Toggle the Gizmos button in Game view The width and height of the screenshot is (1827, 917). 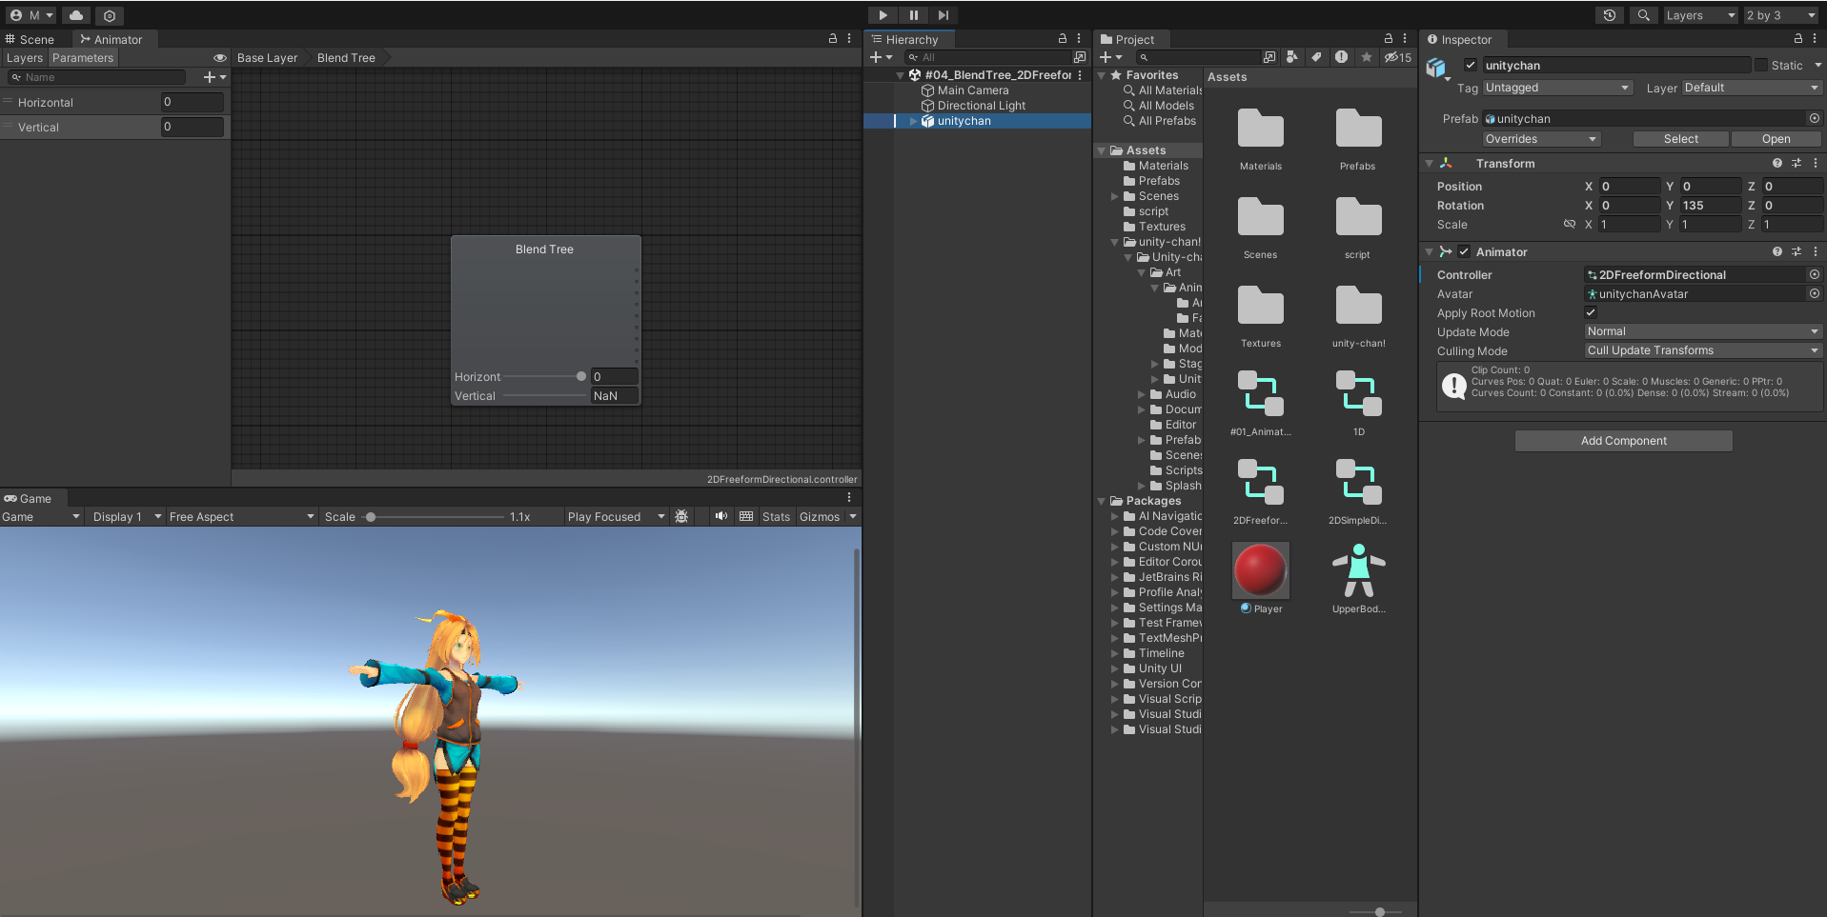click(820, 517)
